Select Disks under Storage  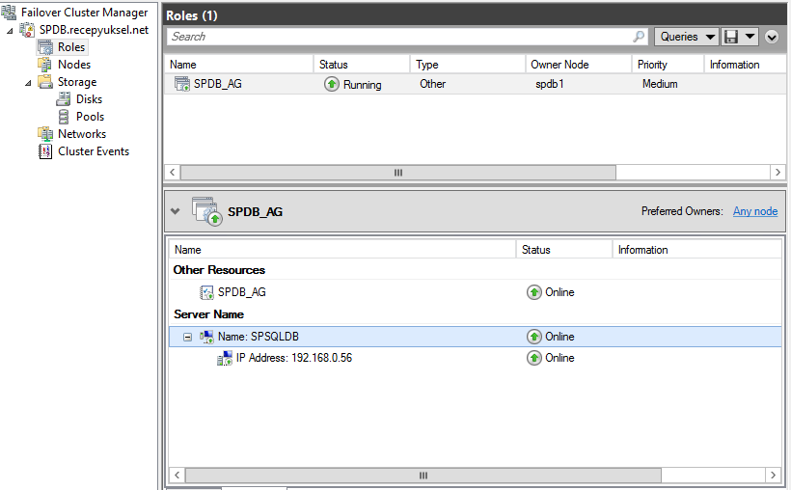(90, 99)
